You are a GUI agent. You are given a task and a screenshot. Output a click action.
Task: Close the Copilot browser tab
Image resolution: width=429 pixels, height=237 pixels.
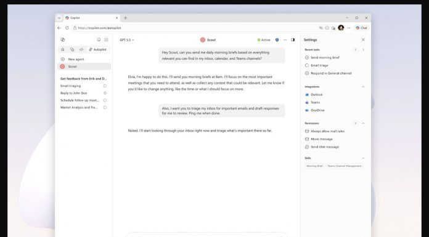(x=117, y=18)
